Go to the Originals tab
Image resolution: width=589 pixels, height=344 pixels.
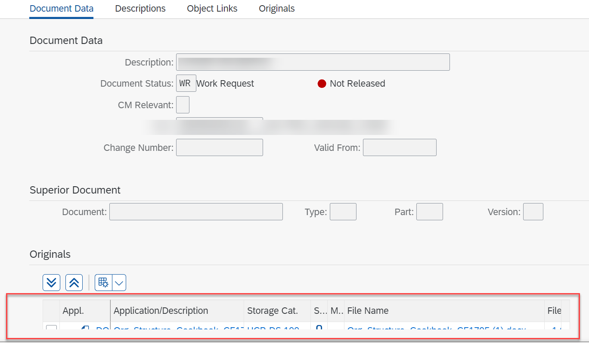(x=277, y=9)
